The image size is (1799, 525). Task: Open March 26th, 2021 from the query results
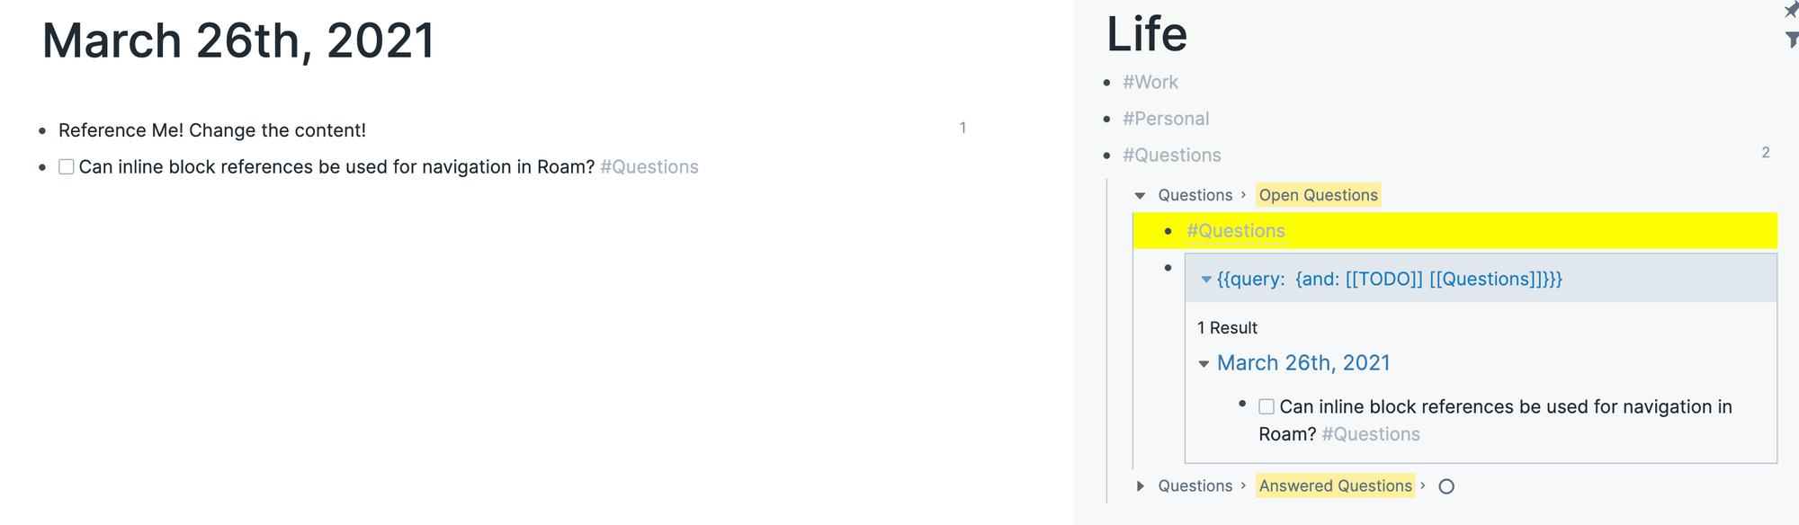(x=1303, y=363)
